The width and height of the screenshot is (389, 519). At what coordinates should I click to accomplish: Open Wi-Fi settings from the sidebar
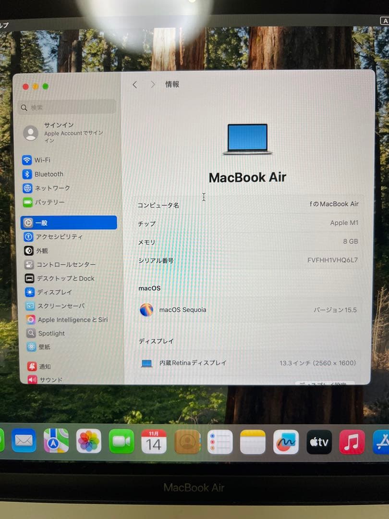coord(41,160)
